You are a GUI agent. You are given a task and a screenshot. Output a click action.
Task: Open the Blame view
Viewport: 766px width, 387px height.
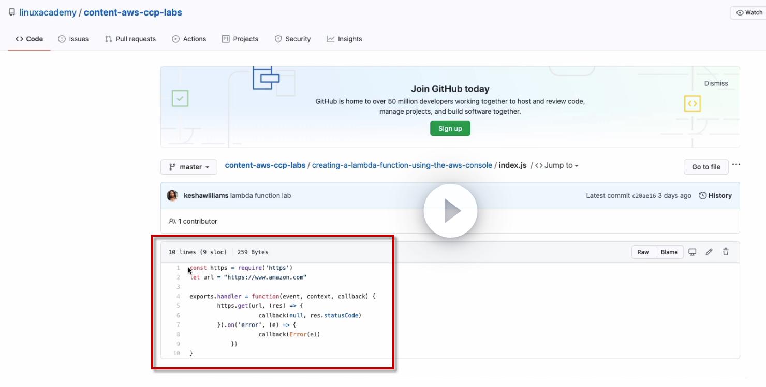(x=669, y=252)
